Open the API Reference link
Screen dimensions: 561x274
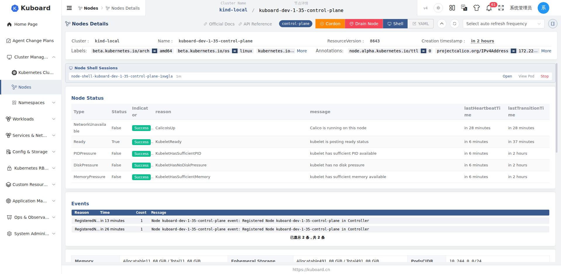click(255, 24)
